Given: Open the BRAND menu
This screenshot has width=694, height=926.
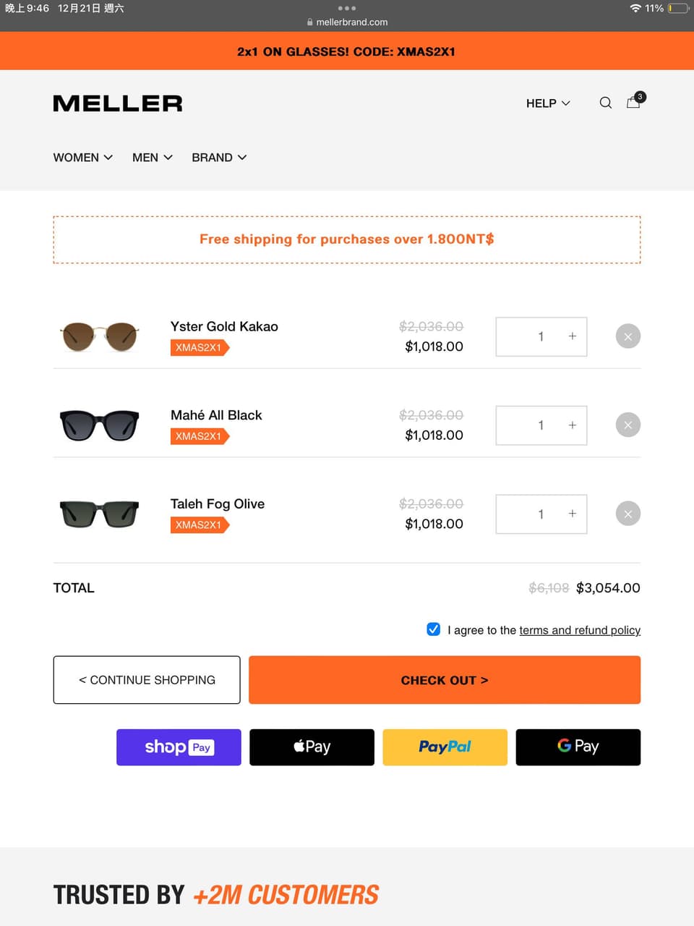Looking at the screenshot, I should 218,158.
